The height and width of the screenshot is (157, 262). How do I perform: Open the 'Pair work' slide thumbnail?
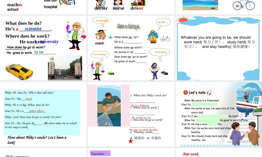[219, 153]
